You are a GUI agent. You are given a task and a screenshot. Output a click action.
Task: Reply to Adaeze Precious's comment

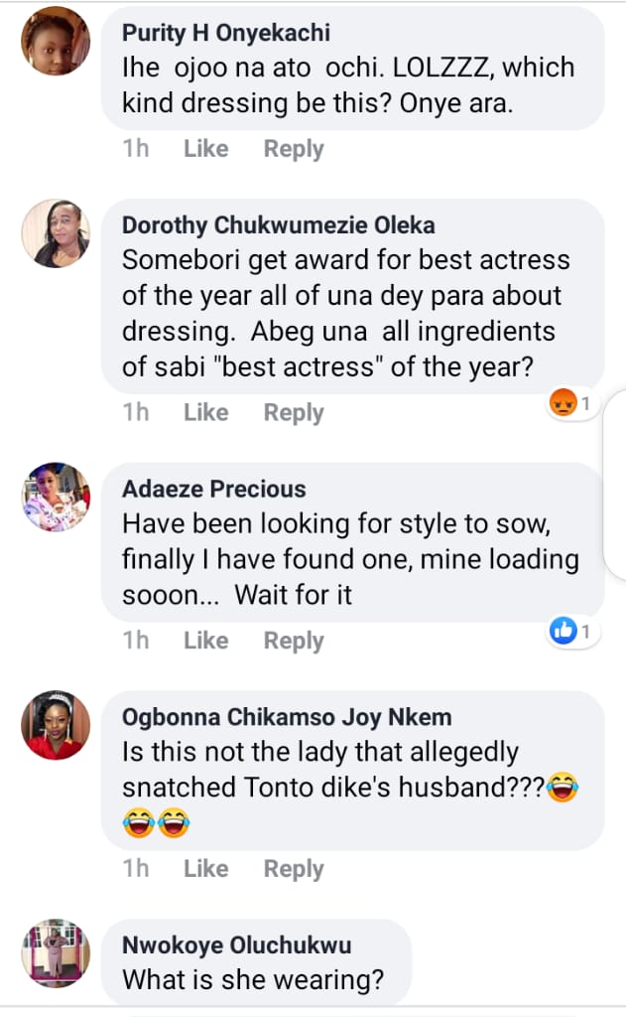(x=294, y=641)
